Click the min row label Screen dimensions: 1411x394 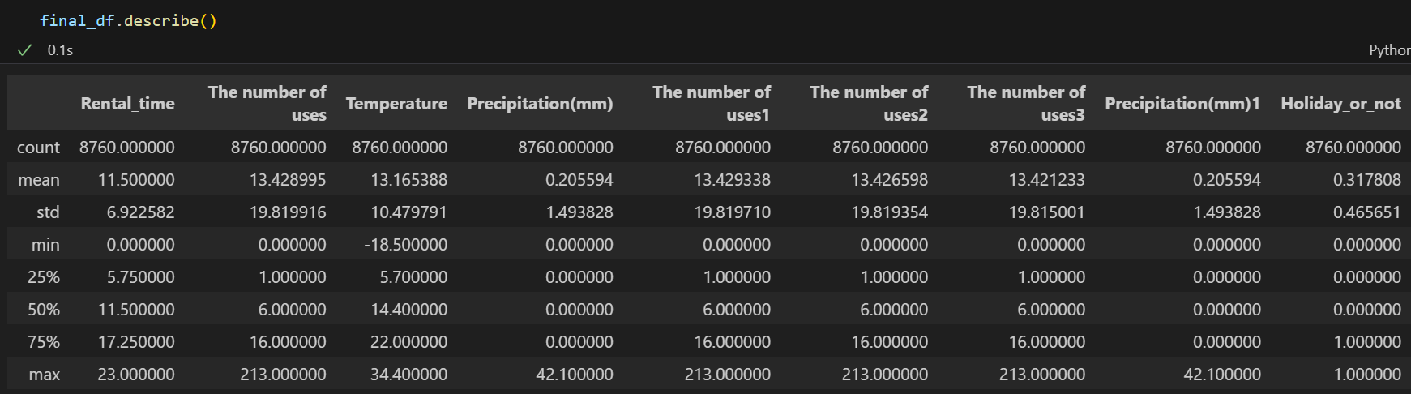[45, 245]
